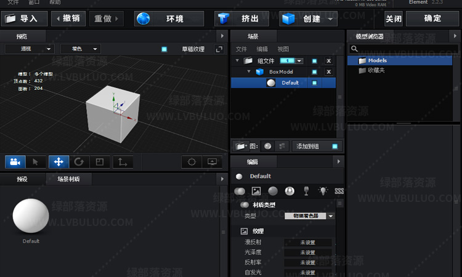Open the 编辑 menu in scene panel
The image size is (462, 277).
coord(262,49)
